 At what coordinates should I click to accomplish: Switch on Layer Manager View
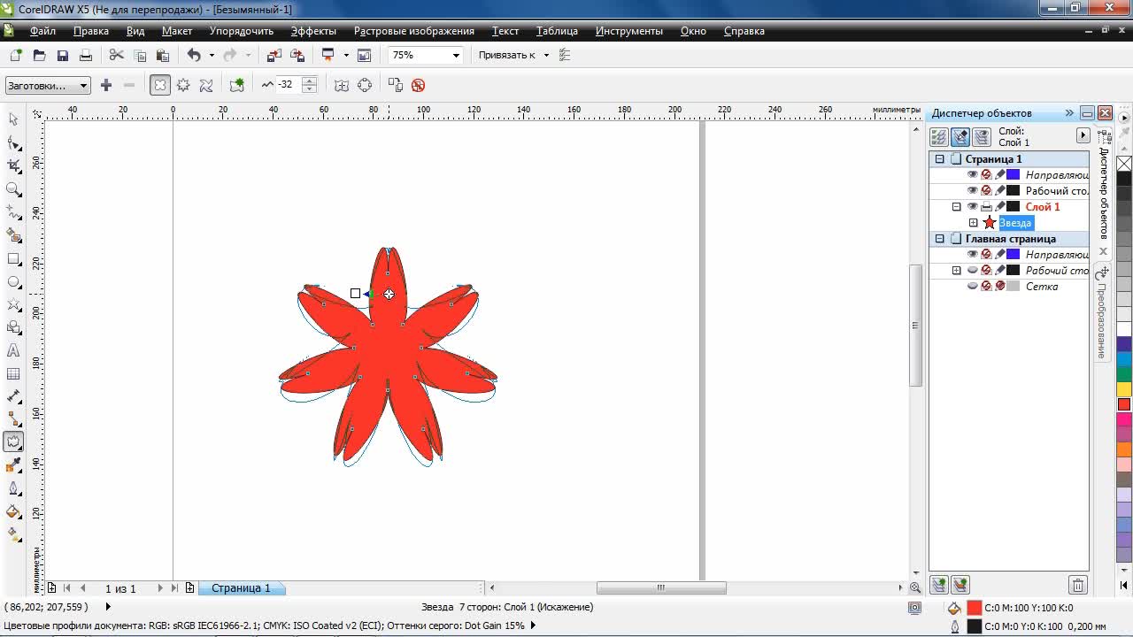click(x=982, y=137)
